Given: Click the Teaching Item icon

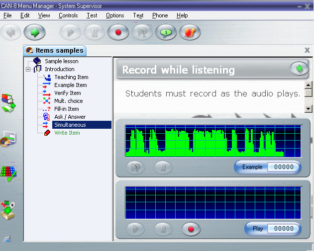Looking at the screenshot, I should [x=47, y=77].
